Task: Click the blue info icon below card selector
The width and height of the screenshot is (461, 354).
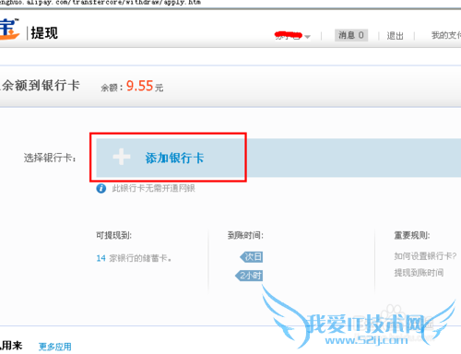Action: (101, 188)
